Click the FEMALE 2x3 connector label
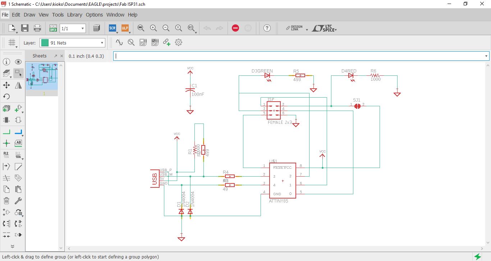This screenshot has width=491, height=261. tap(280, 122)
